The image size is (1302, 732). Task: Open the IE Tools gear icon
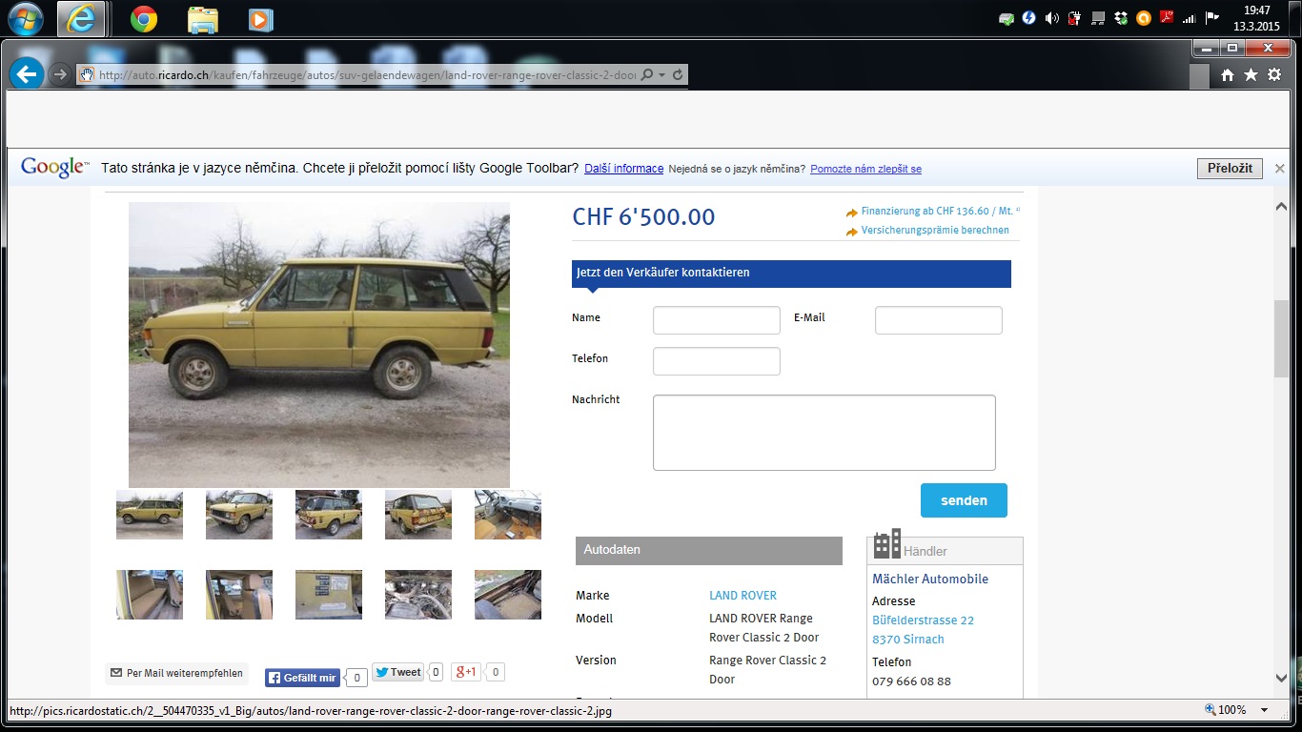click(1274, 75)
